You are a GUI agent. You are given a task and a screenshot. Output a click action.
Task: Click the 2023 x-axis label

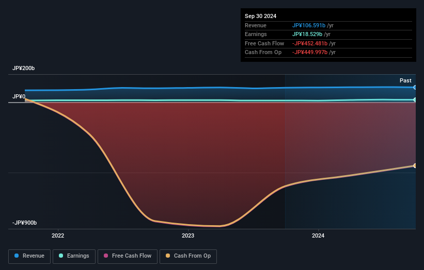click(188, 235)
